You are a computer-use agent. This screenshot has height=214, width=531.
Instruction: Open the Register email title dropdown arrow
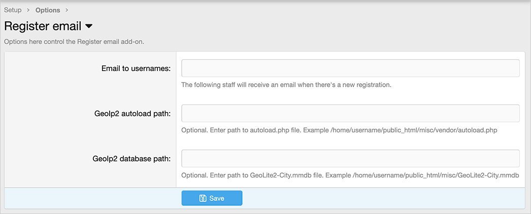click(x=89, y=26)
